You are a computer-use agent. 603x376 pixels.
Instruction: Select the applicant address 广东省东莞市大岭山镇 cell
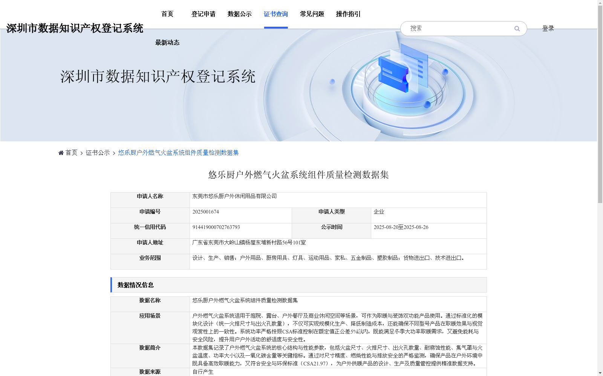pos(338,246)
